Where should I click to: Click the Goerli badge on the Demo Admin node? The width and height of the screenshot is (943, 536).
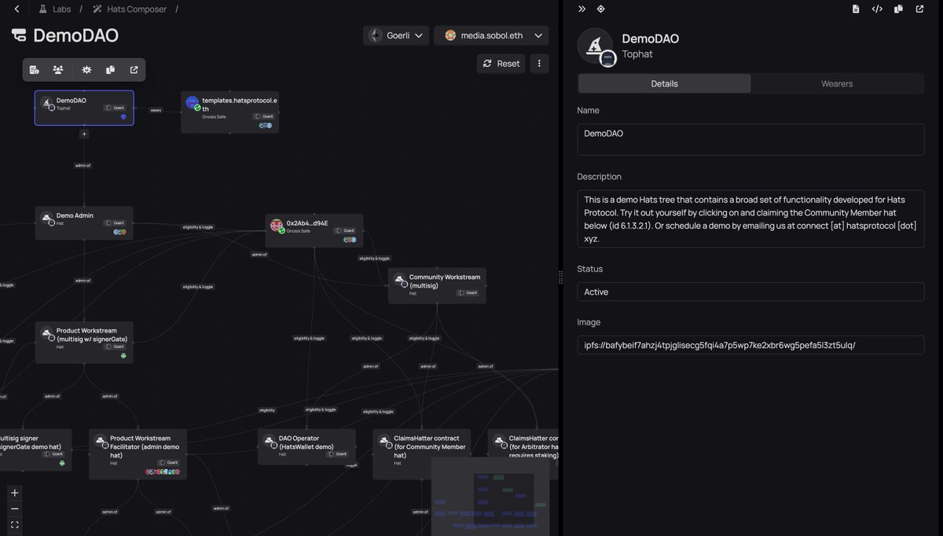point(116,223)
